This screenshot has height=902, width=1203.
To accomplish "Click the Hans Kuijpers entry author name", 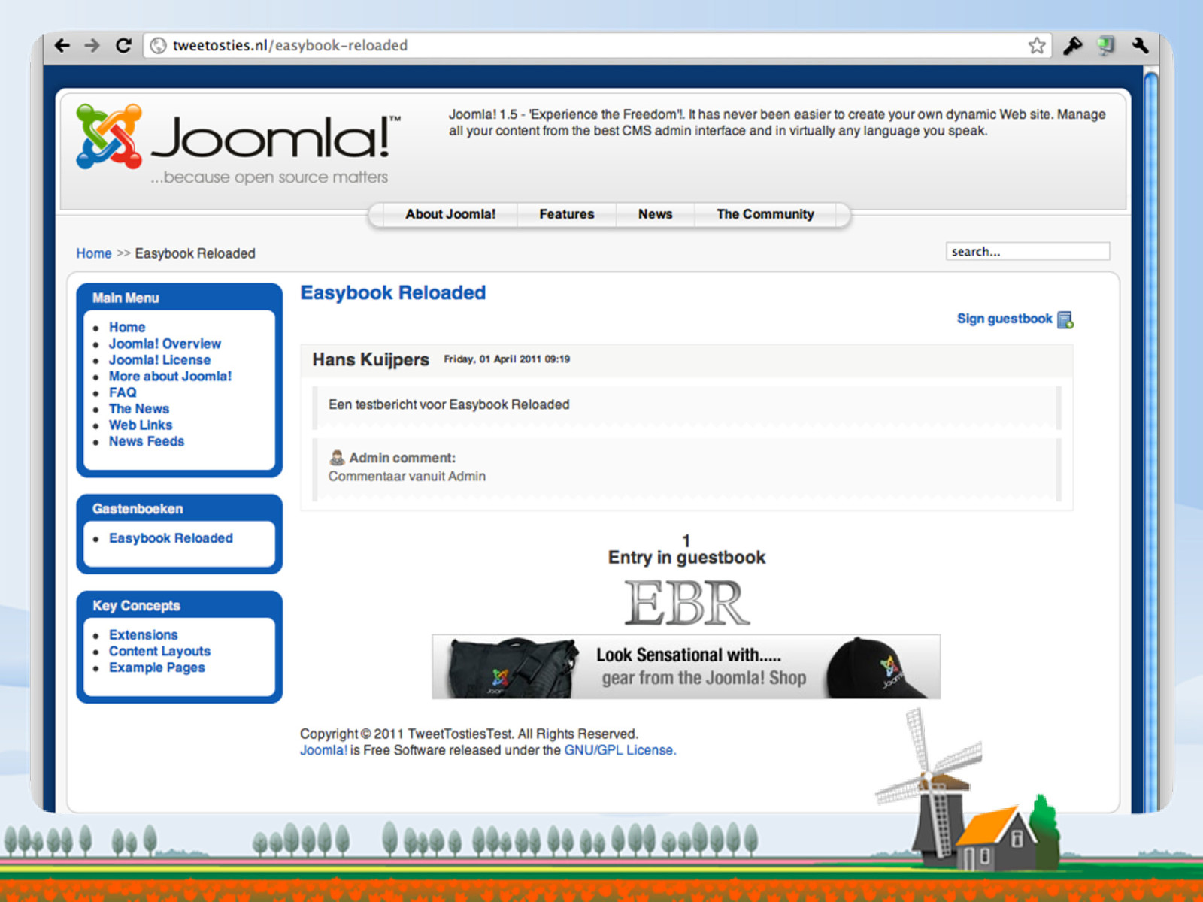I will pos(371,359).
